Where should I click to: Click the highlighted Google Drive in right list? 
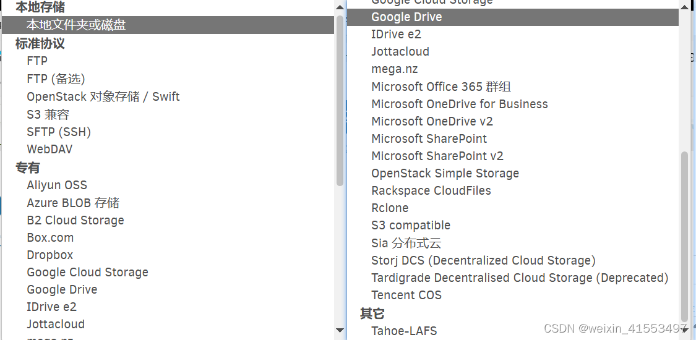pos(513,17)
